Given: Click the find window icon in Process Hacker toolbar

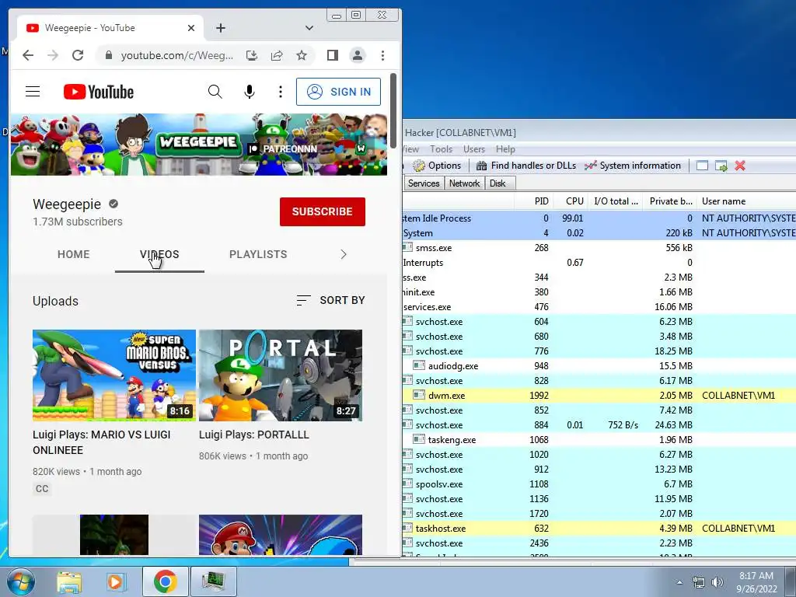Looking at the screenshot, I should (702, 166).
